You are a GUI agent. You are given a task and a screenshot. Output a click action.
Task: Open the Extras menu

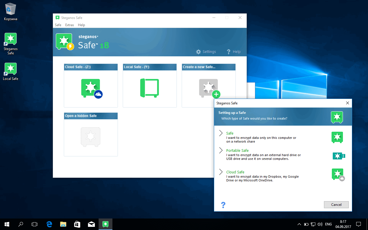pos(70,25)
